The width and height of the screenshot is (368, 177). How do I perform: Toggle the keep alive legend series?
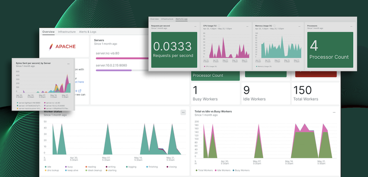point(73,170)
